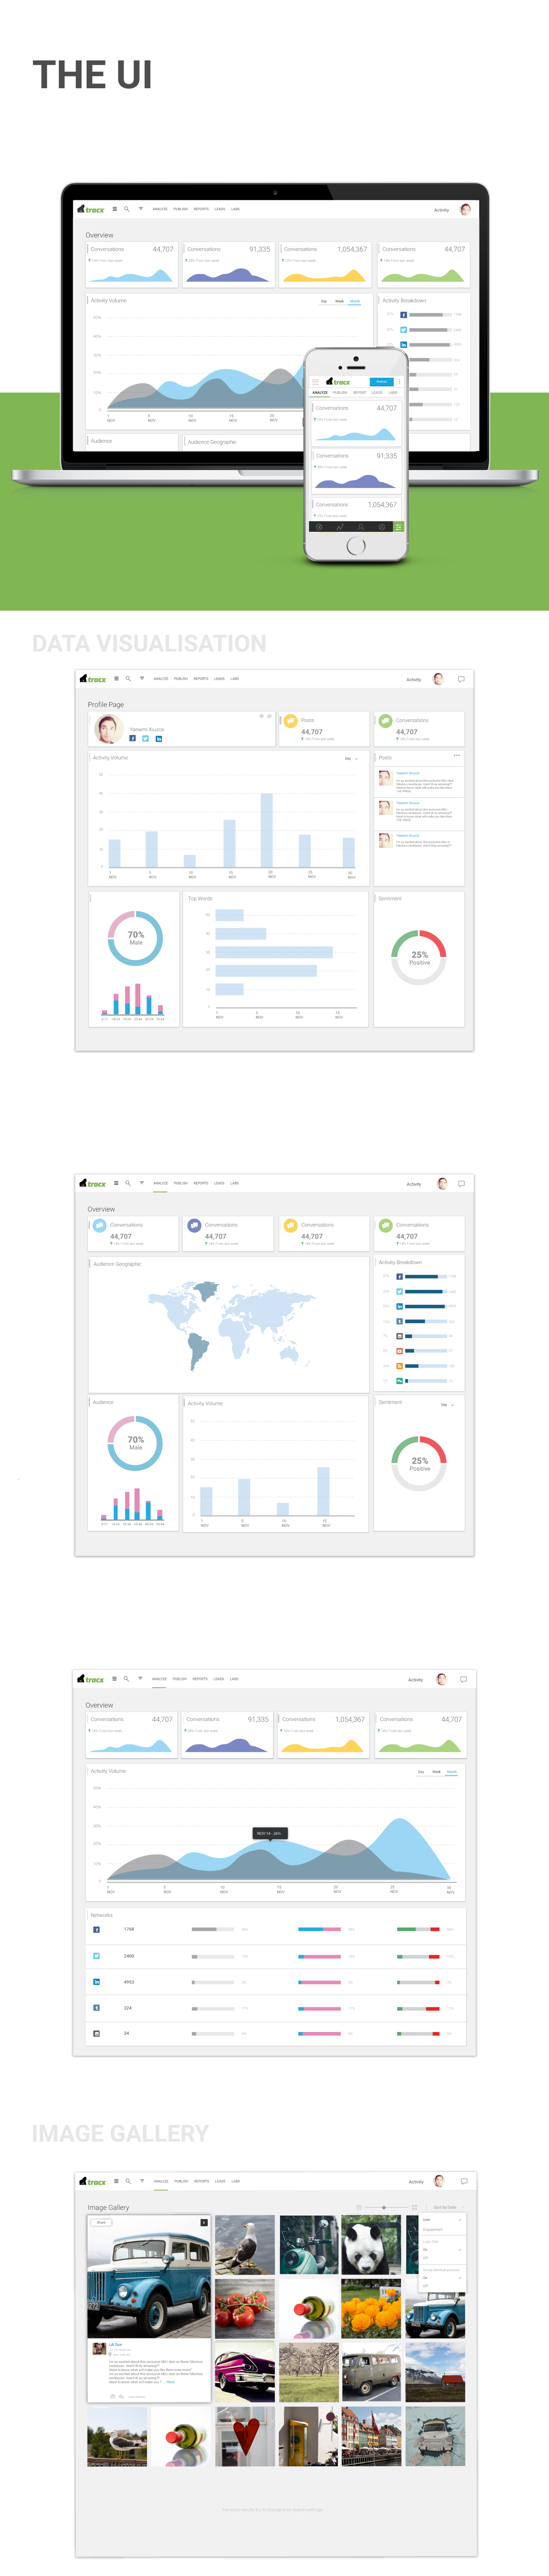This screenshot has height=2576, width=549.
Task: Open first Yaremi Xiuza post name link
Action: tap(408, 773)
